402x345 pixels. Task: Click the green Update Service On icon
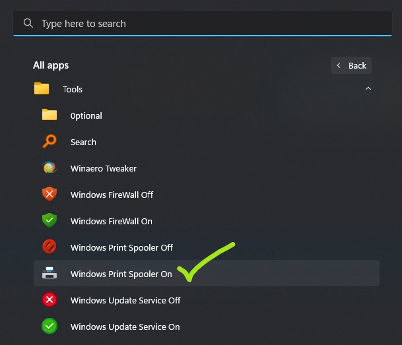tap(50, 326)
